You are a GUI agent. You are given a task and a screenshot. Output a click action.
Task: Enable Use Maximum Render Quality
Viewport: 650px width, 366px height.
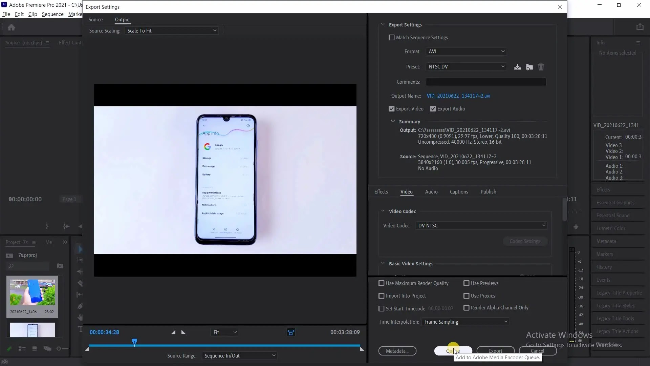382,283
